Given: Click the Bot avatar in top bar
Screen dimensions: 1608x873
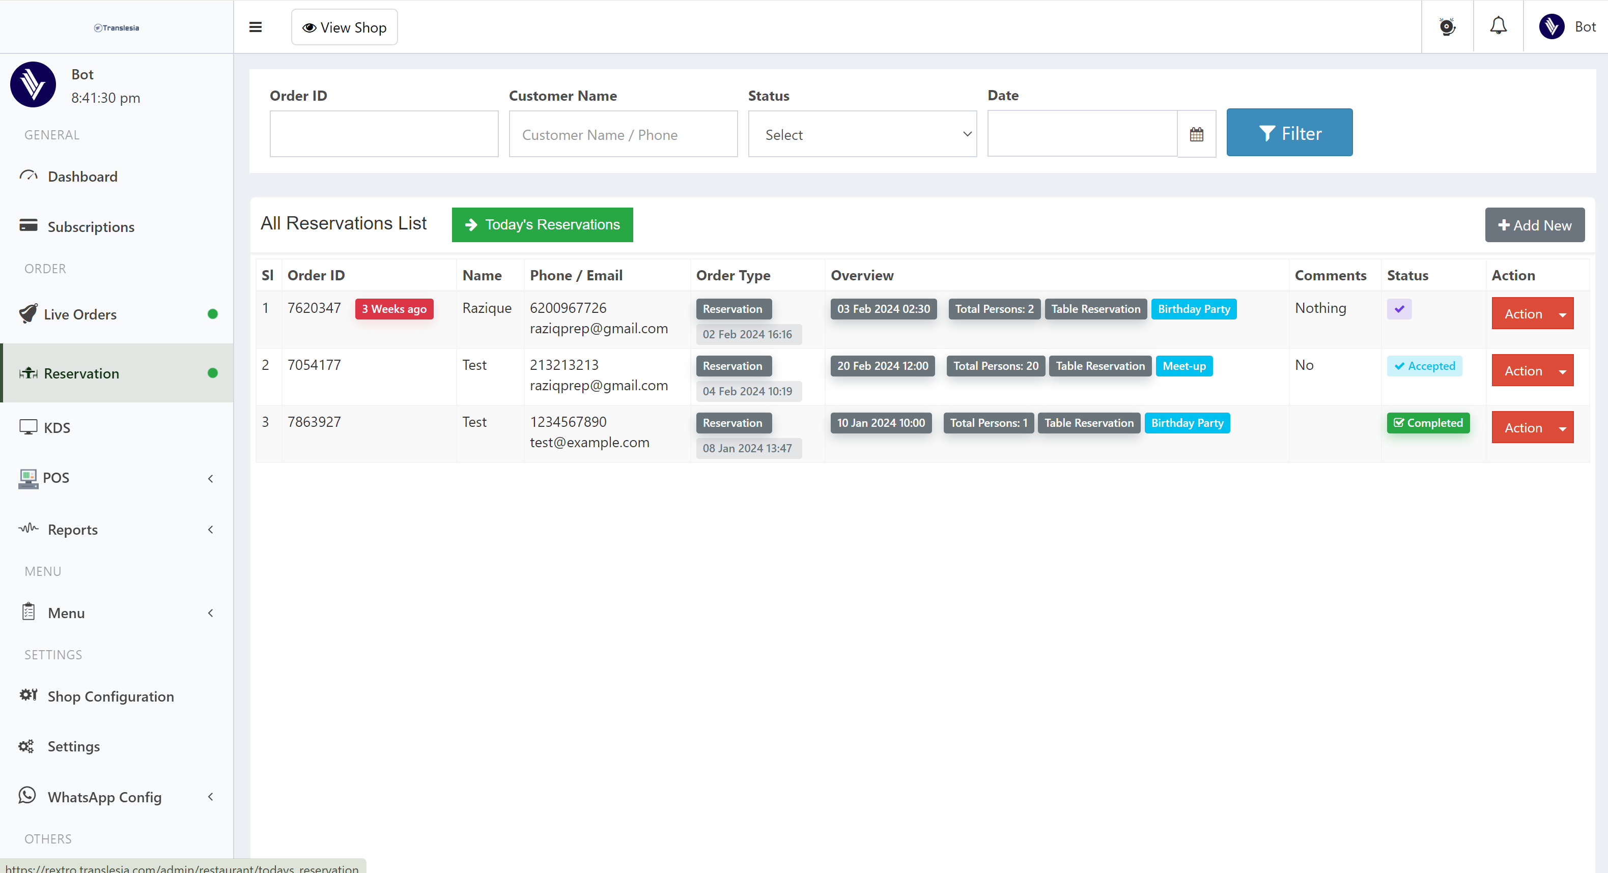Looking at the screenshot, I should point(1551,27).
